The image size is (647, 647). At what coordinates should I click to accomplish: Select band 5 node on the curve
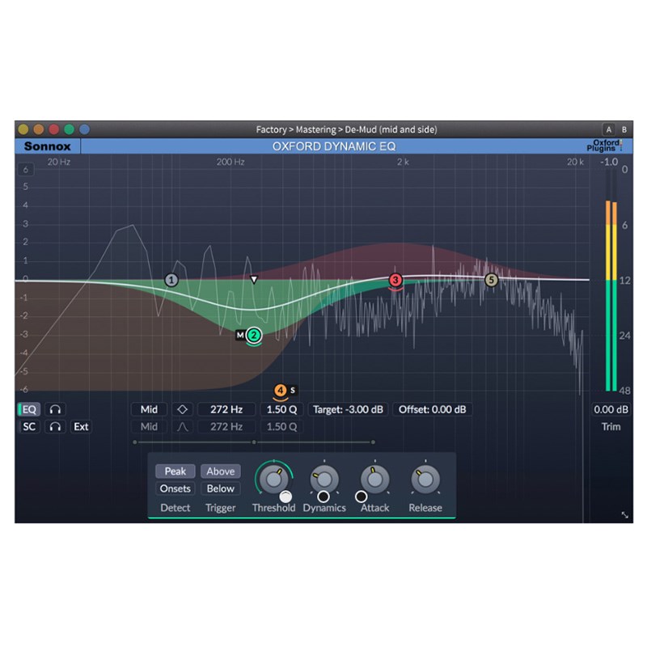click(x=492, y=280)
